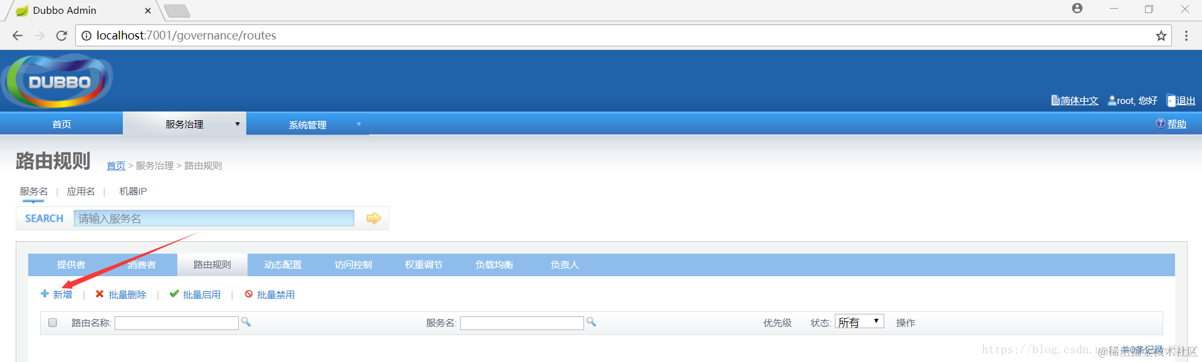The width and height of the screenshot is (1202, 362).
Task: Focus the 路由名称 filter input
Action: click(x=177, y=323)
